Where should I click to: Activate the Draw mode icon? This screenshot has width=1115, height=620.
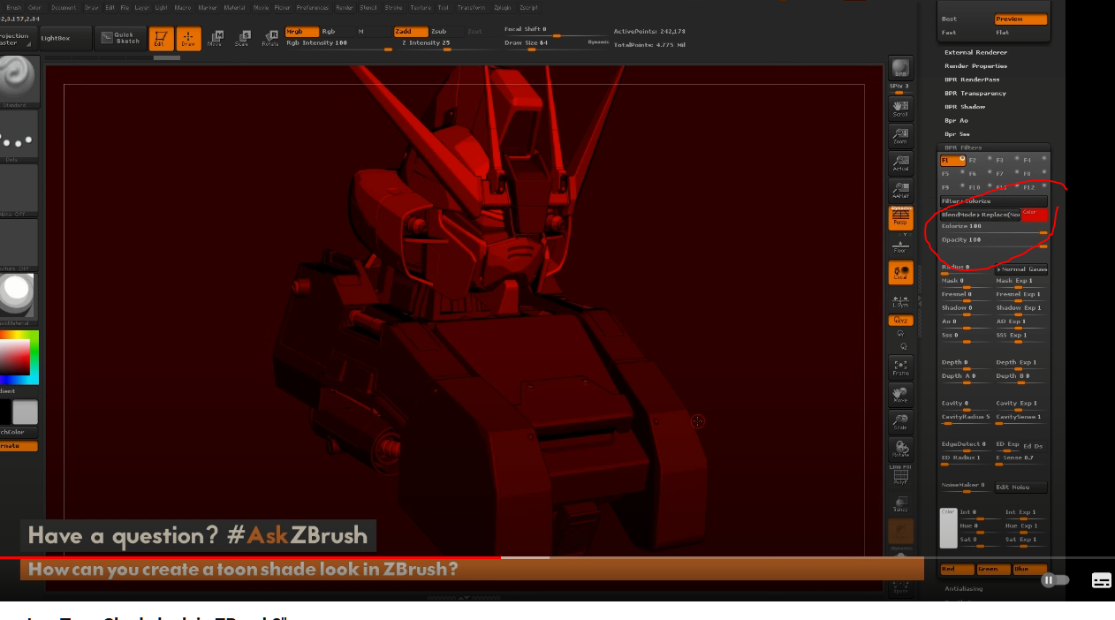[x=188, y=38]
